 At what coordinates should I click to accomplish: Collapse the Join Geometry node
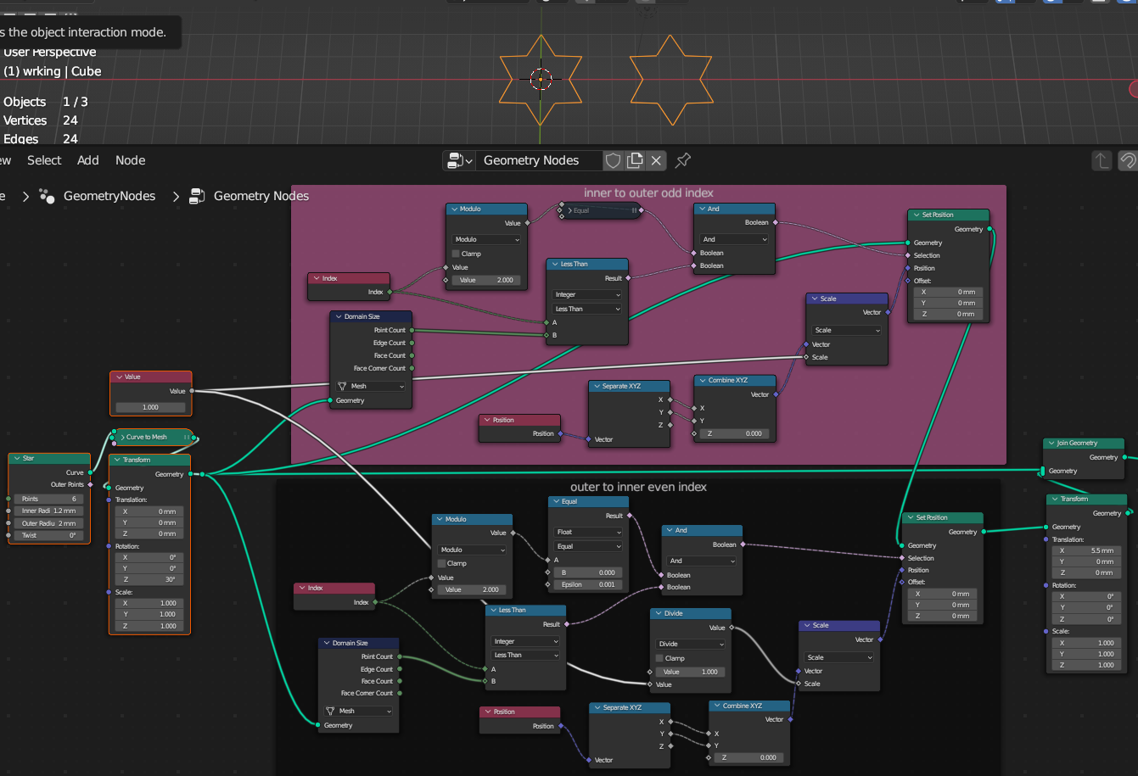(1052, 443)
